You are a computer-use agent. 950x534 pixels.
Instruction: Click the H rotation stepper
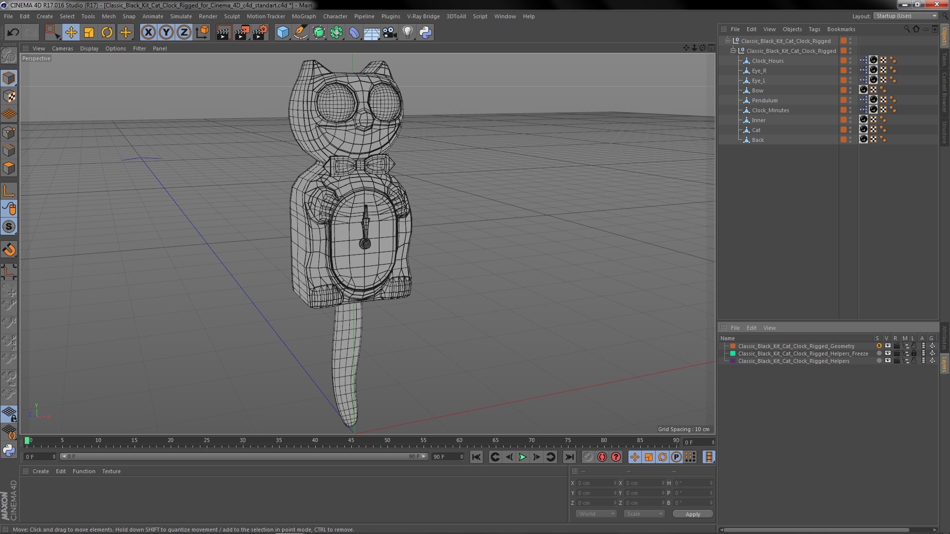pos(711,483)
